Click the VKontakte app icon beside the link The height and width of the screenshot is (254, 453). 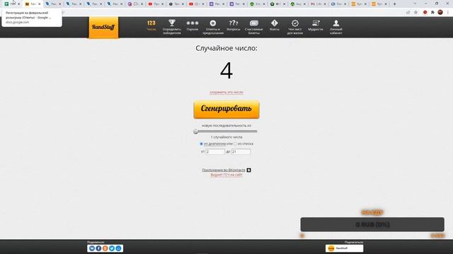pyautogui.click(x=248, y=170)
